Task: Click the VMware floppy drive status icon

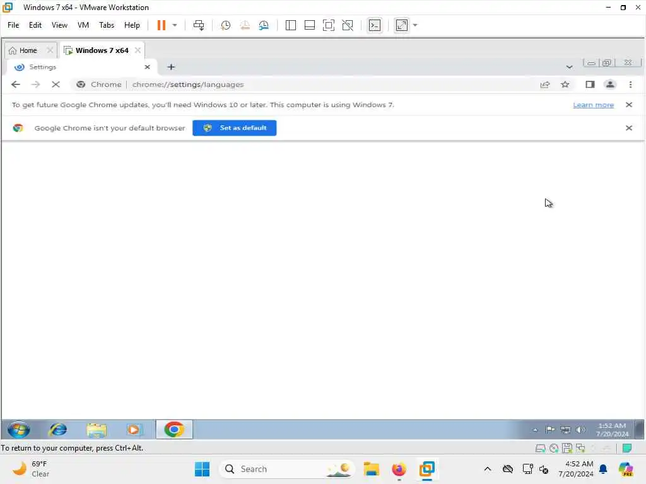Action: [x=567, y=448]
